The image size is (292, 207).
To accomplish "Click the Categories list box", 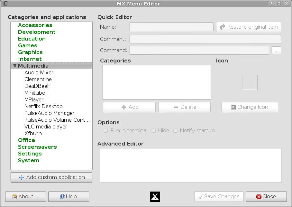I will [x=157, y=82].
